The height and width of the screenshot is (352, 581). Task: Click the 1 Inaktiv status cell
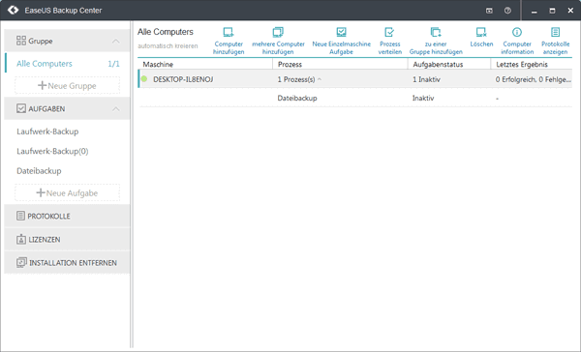tap(426, 79)
